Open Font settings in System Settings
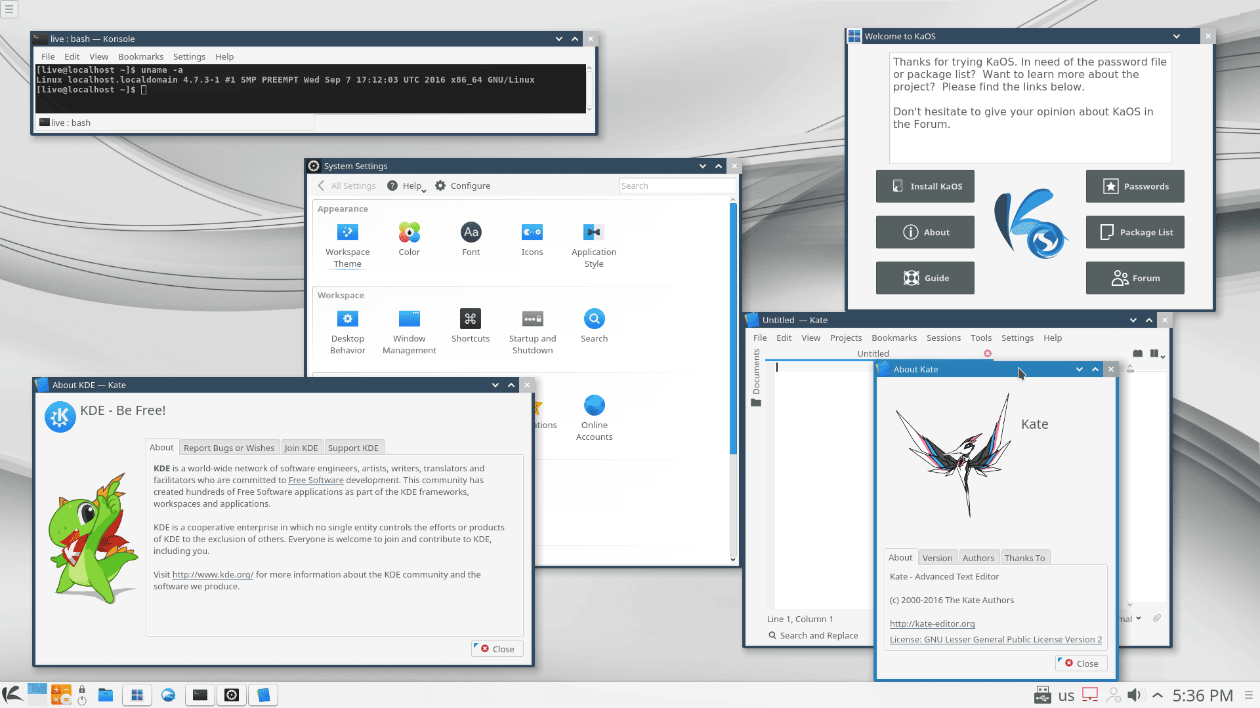The image size is (1260, 708). [x=471, y=240]
